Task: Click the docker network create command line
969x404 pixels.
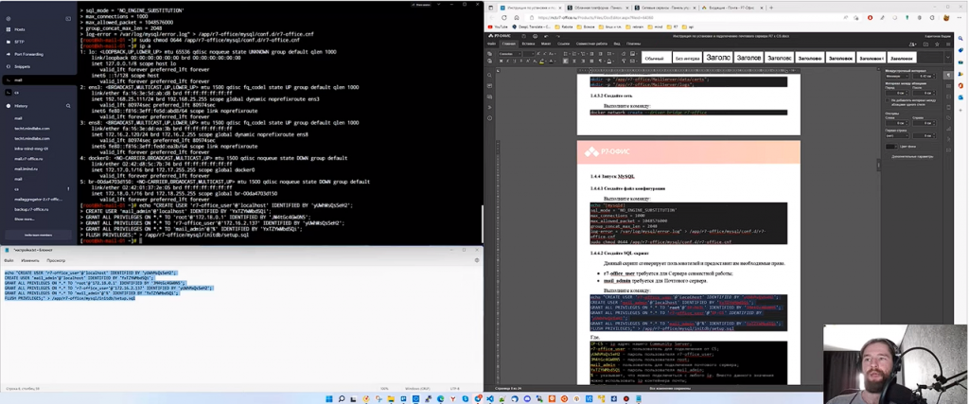Action: click(x=689, y=113)
